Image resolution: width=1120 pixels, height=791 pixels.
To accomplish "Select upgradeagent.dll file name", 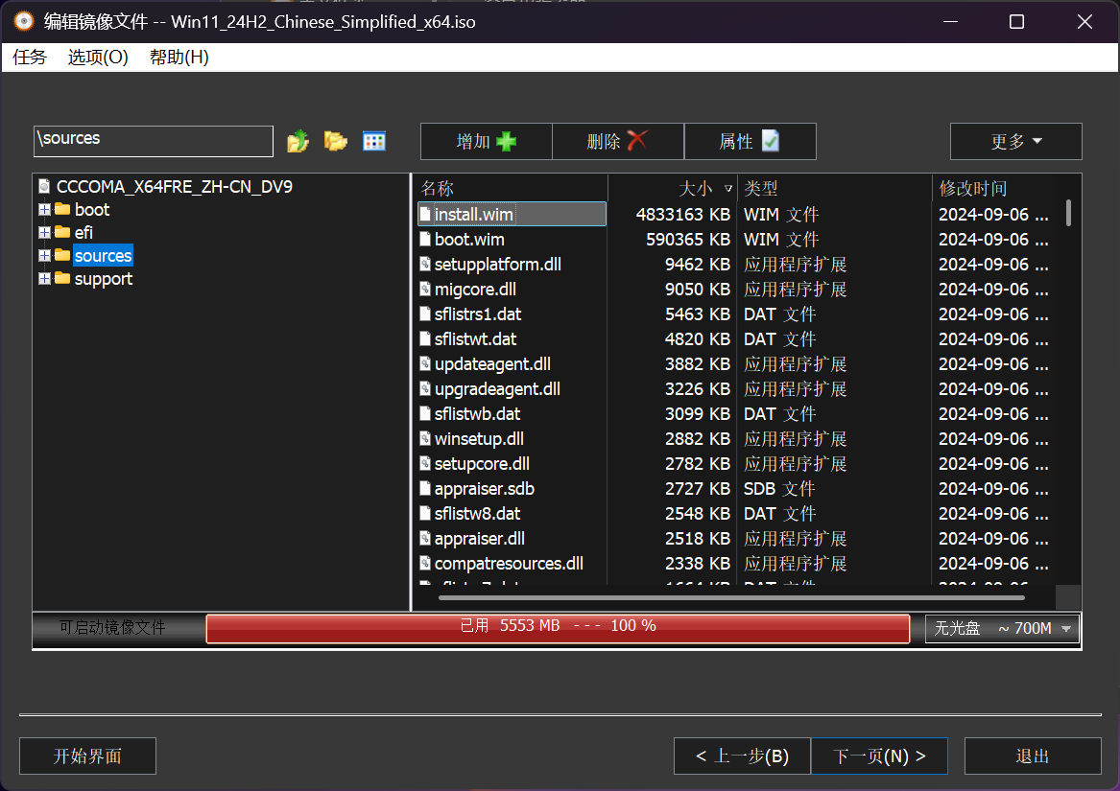I will pyautogui.click(x=497, y=389).
